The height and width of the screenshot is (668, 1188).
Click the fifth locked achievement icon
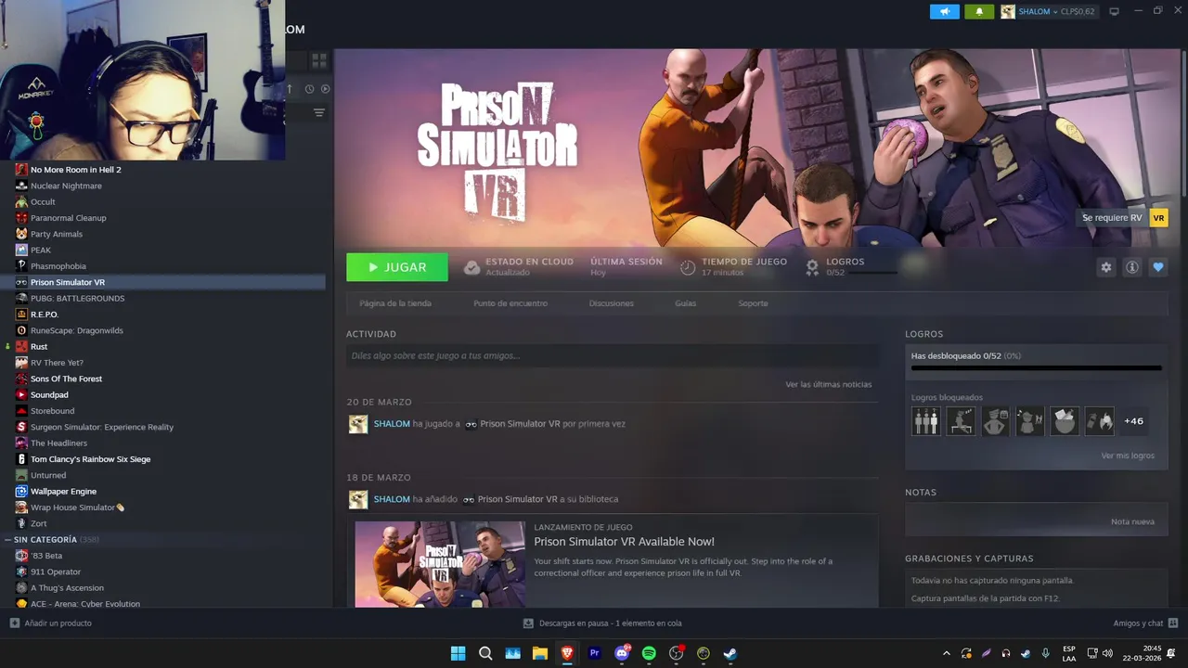click(1065, 421)
